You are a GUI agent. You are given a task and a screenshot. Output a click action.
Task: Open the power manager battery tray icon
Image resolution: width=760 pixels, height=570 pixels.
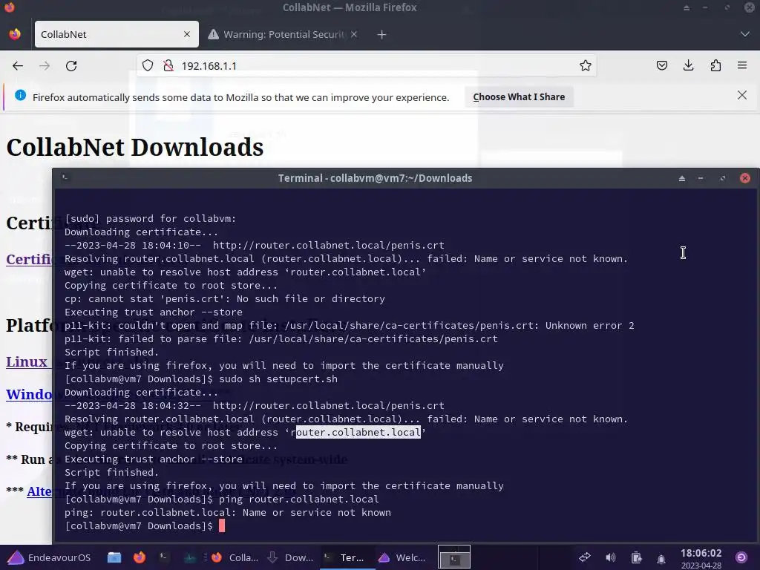tap(636, 557)
